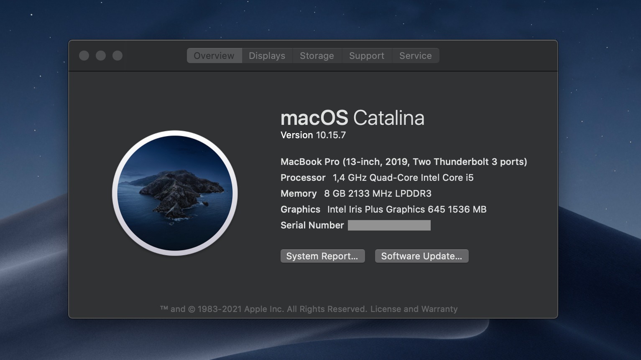Open the License and Warranty link

[414, 309]
